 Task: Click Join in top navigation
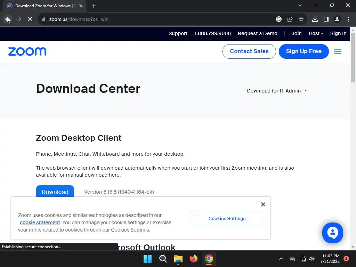tap(297, 33)
